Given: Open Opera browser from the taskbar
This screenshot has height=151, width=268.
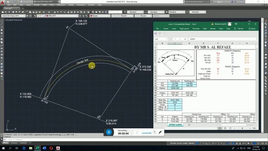Looking at the screenshot, I should click(51, 148).
